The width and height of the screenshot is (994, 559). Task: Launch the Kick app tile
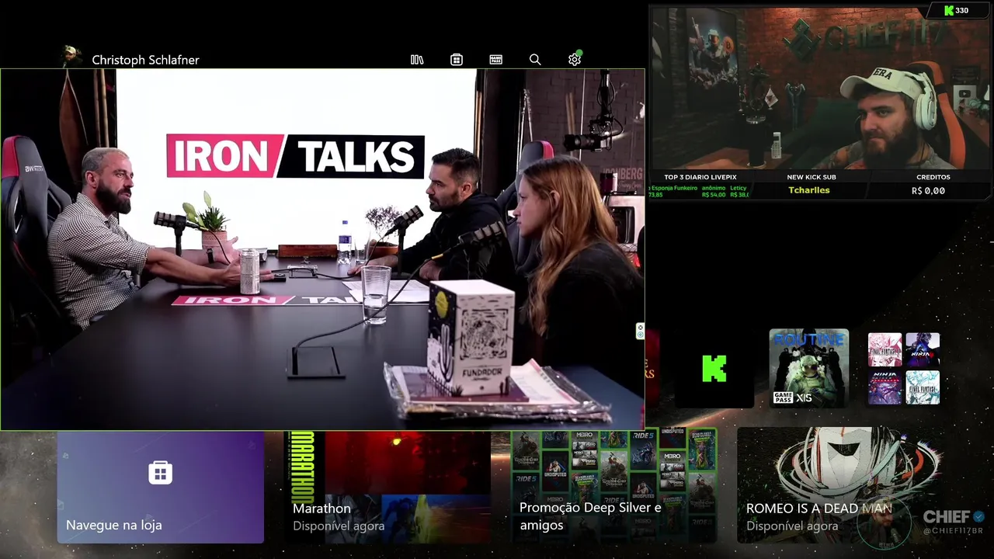click(x=714, y=369)
